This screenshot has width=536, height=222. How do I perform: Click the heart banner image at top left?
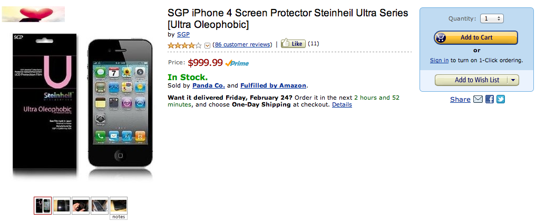pyautogui.click(x=34, y=14)
